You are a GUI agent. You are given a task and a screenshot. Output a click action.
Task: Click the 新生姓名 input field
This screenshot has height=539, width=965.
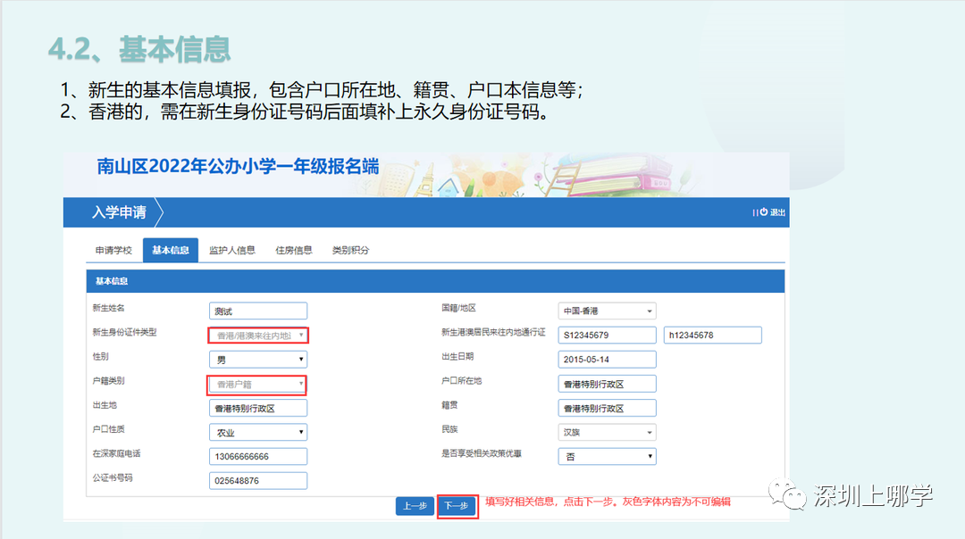(x=258, y=311)
